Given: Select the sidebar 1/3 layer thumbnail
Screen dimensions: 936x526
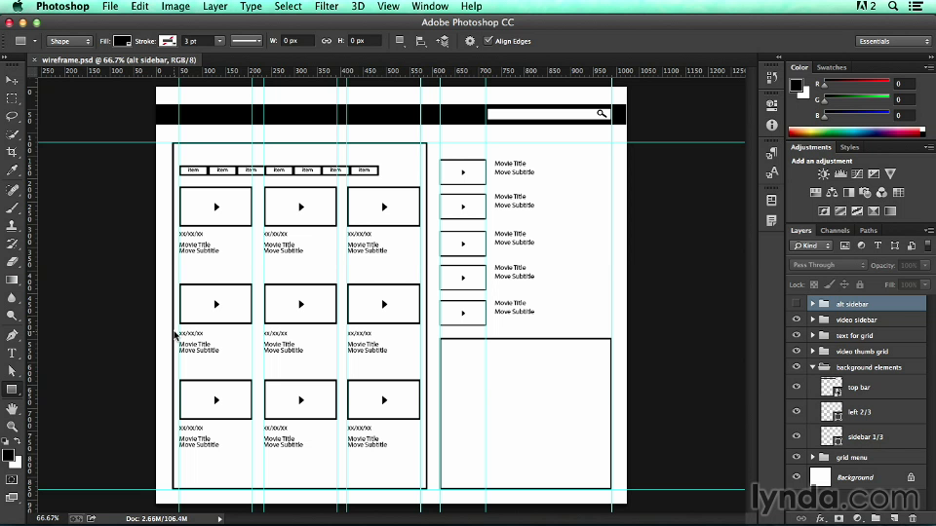Looking at the screenshot, I should (831, 436).
